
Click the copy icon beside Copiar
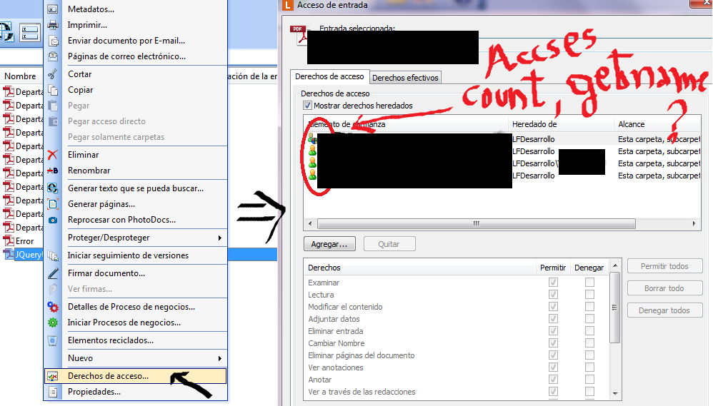[53, 90]
